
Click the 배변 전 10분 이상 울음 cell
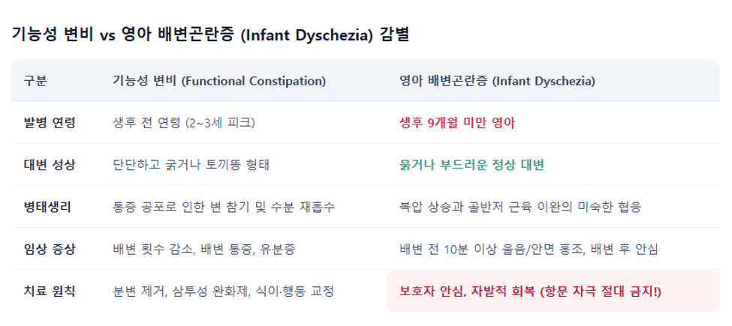pyautogui.click(x=529, y=249)
